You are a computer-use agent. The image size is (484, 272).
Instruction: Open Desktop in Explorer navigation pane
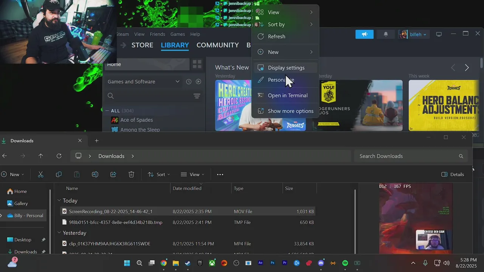[23, 240]
